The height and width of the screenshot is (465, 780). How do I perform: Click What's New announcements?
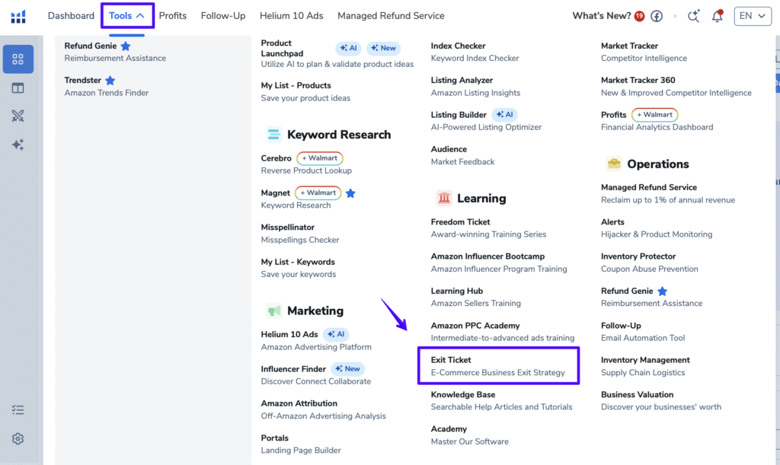coord(602,16)
